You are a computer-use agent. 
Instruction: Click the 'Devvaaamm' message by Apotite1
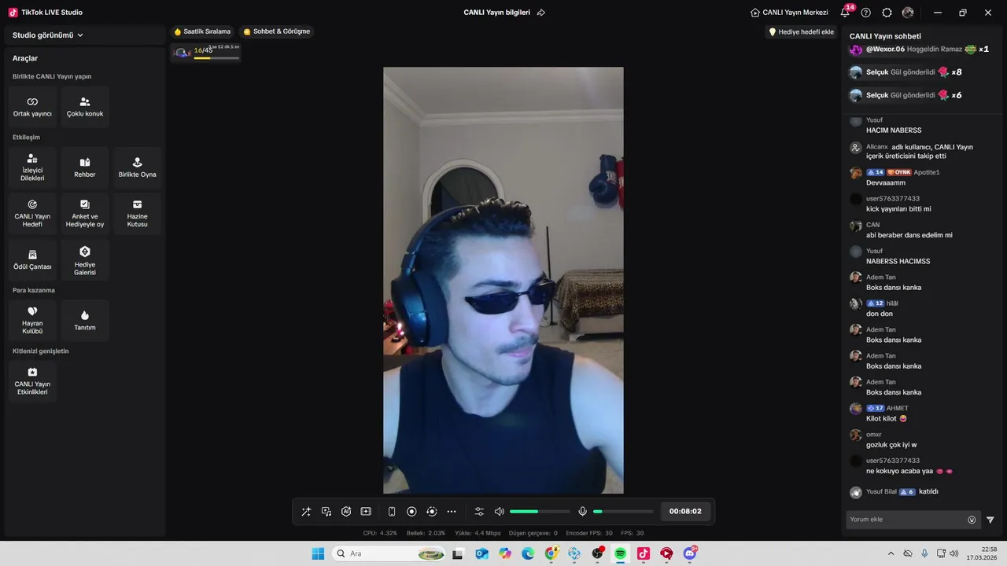(x=886, y=183)
